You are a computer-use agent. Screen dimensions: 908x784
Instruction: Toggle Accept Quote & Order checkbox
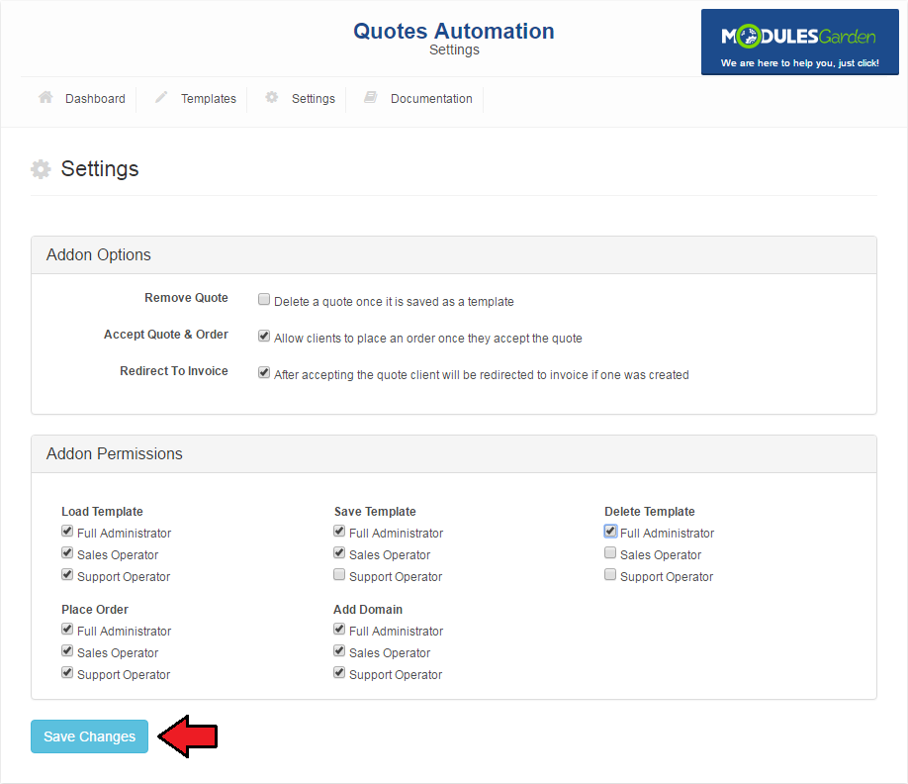264,337
